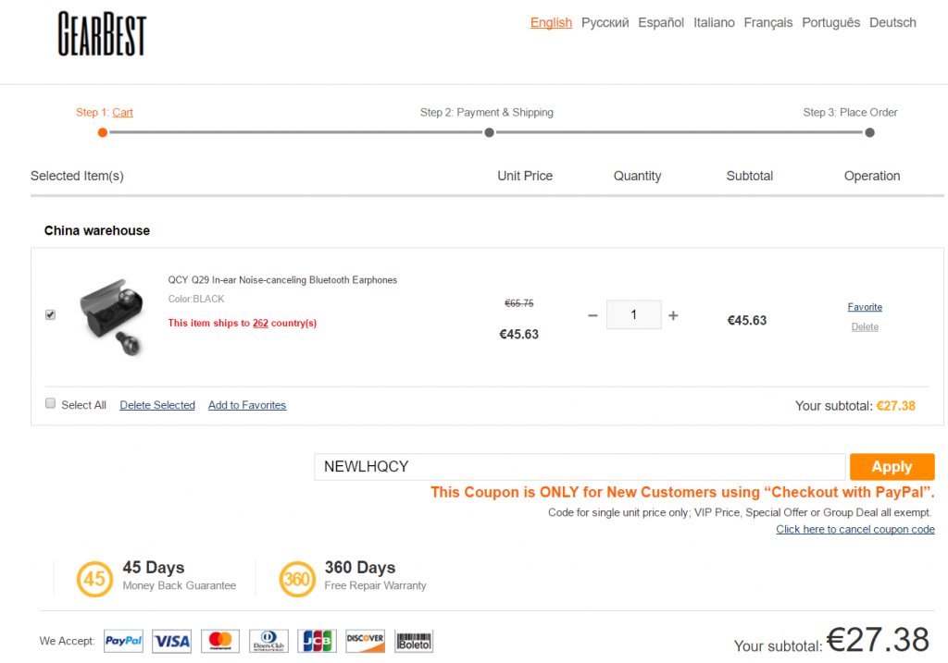
Task: Click here to cancel coupon code
Action: coord(854,529)
